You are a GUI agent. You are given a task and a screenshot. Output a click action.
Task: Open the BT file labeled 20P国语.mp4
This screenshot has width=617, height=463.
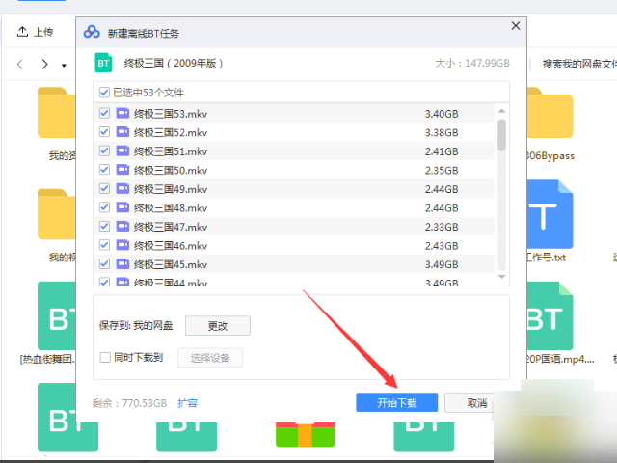(550, 315)
